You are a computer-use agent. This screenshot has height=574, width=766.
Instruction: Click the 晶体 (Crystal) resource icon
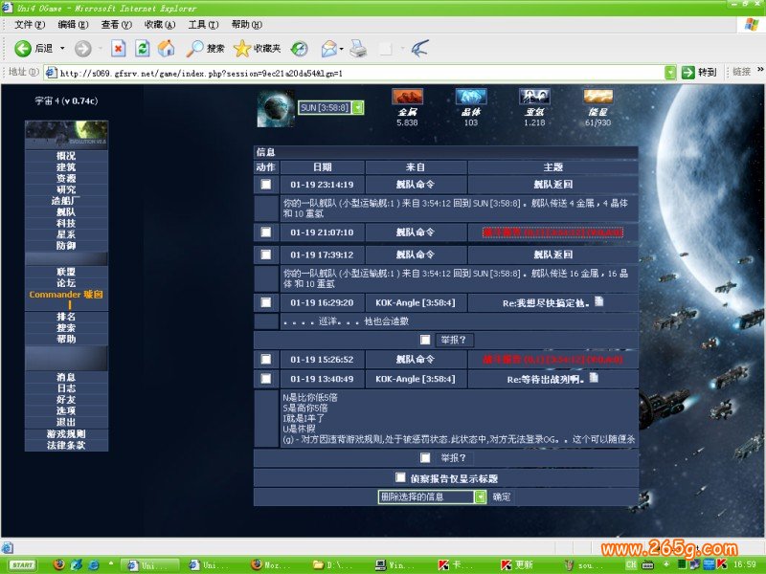click(469, 98)
